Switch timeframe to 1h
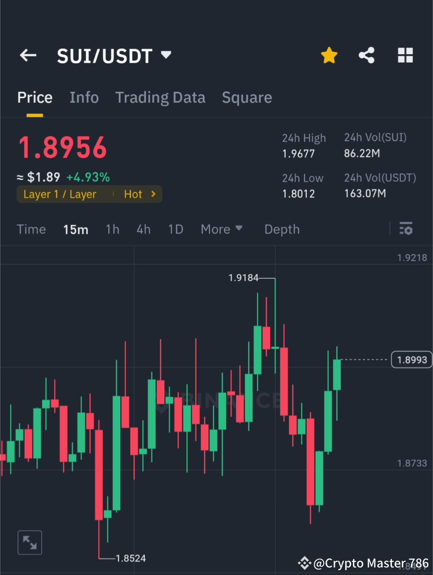 pos(112,229)
